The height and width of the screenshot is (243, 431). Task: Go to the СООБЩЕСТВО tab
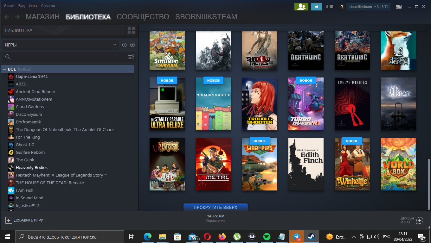click(x=143, y=17)
